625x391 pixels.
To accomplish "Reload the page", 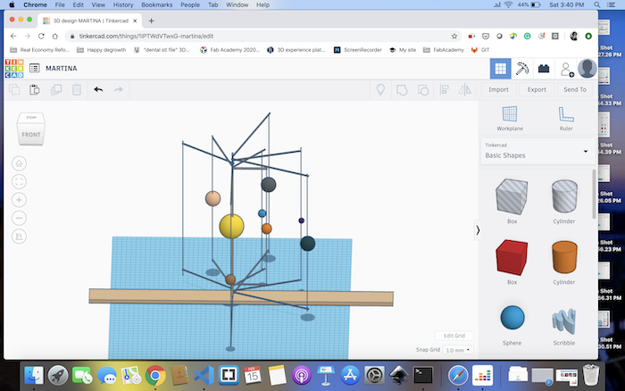I will [x=41, y=36].
